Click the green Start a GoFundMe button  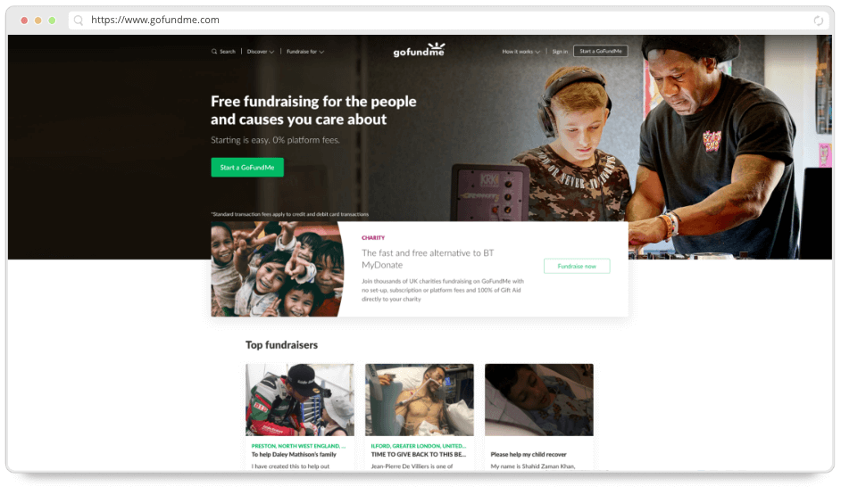pyautogui.click(x=247, y=168)
